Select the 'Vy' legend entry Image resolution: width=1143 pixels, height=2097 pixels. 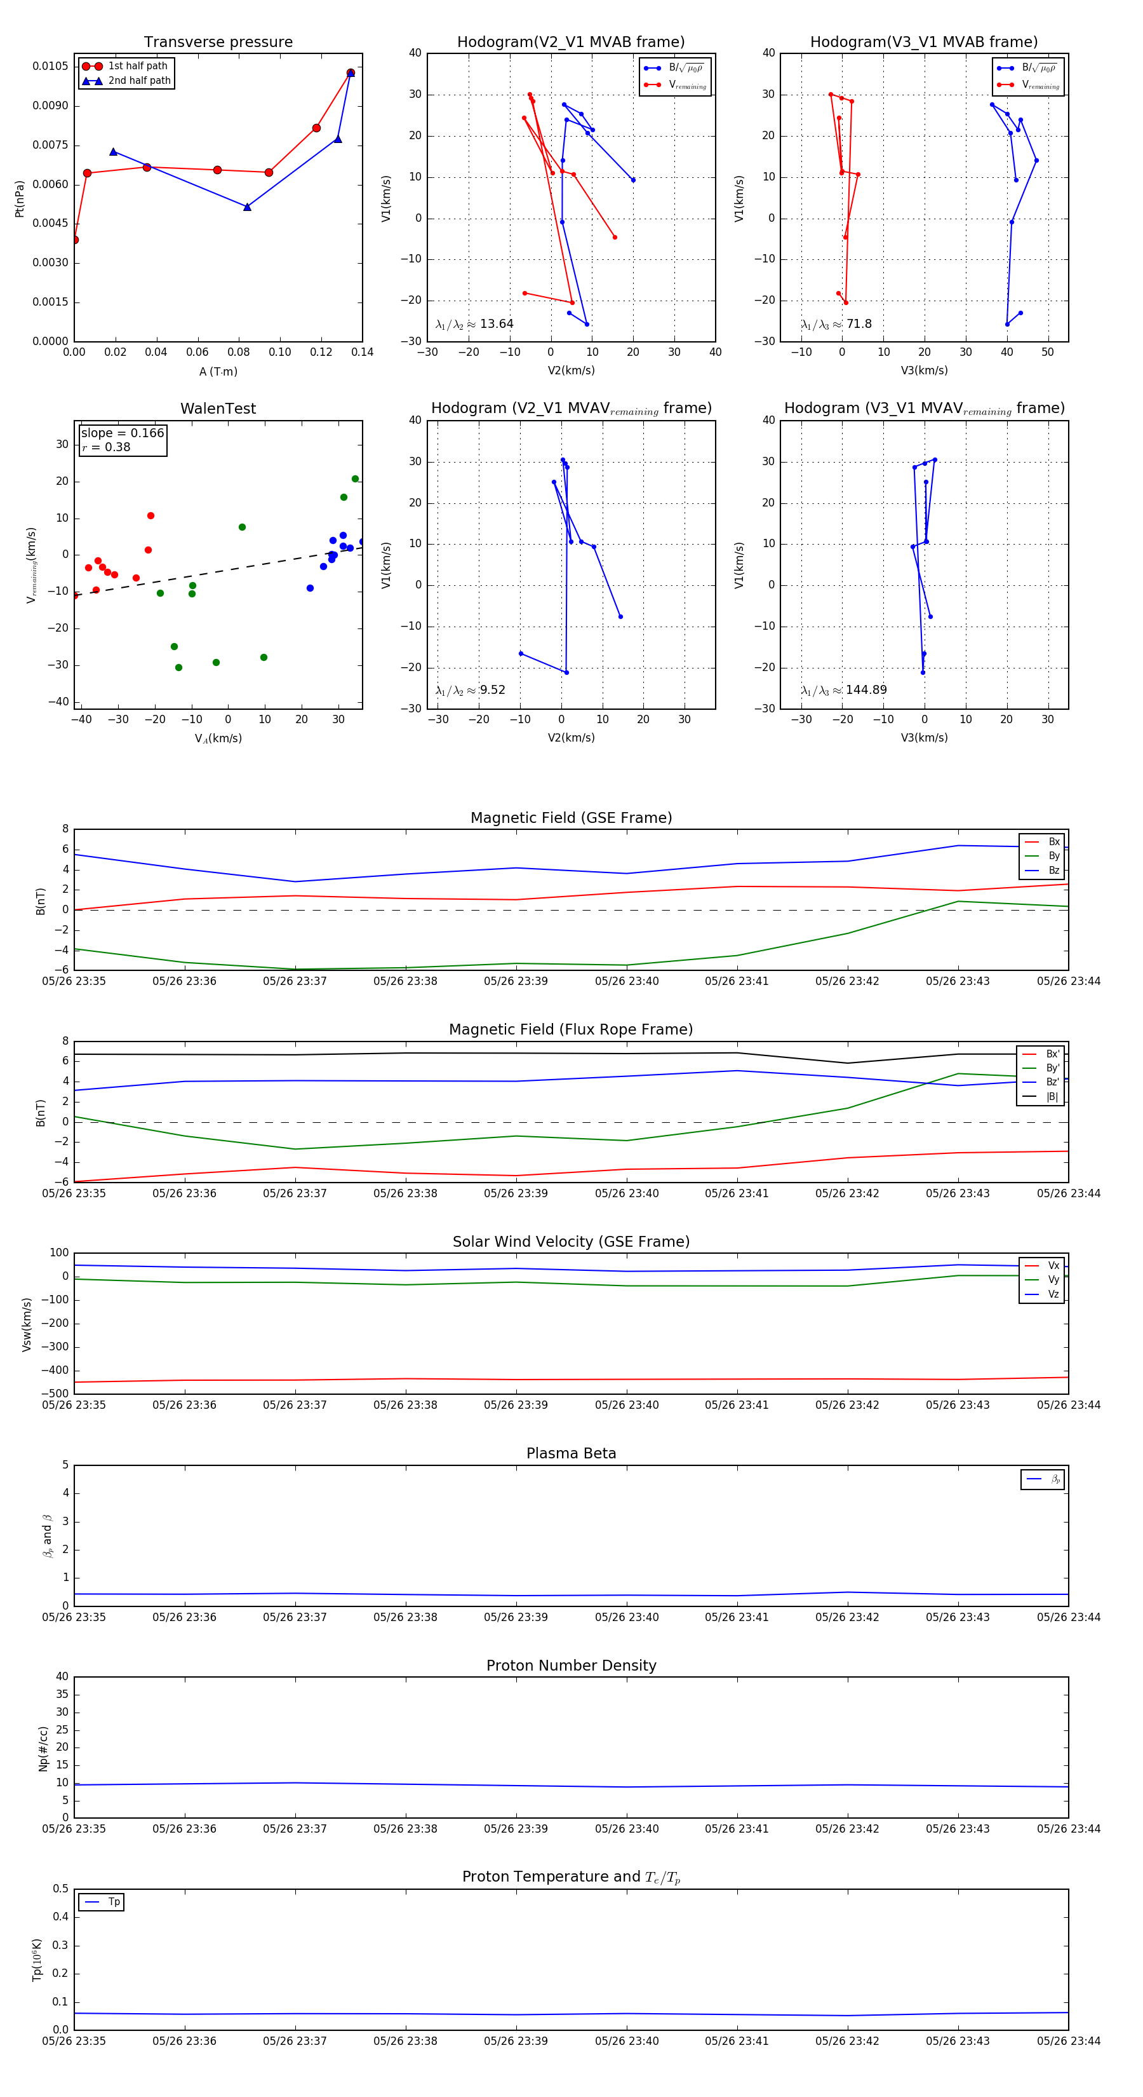(x=1042, y=1280)
